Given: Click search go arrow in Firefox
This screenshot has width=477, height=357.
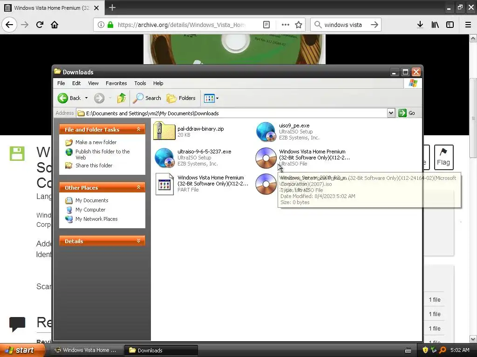Looking at the screenshot, I should pyautogui.click(x=375, y=25).
